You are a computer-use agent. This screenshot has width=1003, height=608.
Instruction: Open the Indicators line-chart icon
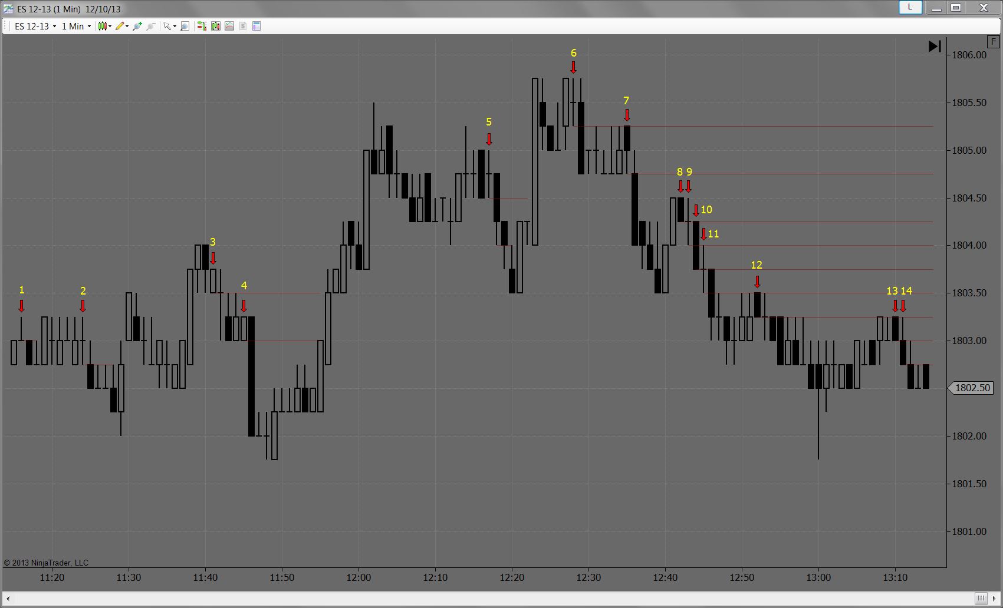point(229,27)
